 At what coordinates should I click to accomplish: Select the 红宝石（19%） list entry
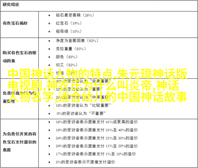coord(69,23)
